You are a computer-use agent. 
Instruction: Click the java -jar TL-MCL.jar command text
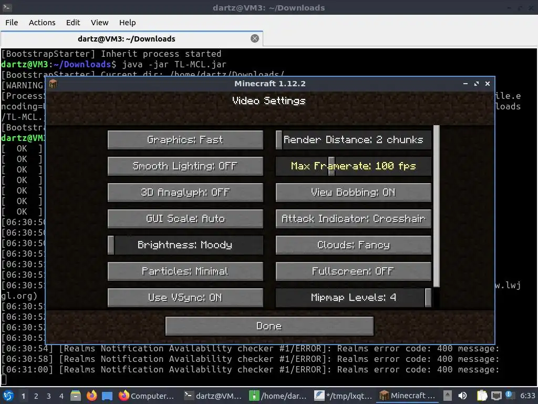174,64
